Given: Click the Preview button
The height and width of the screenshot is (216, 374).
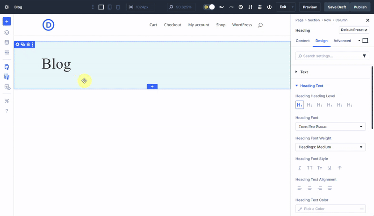Looking at the screenshot, I should (310, 7).
